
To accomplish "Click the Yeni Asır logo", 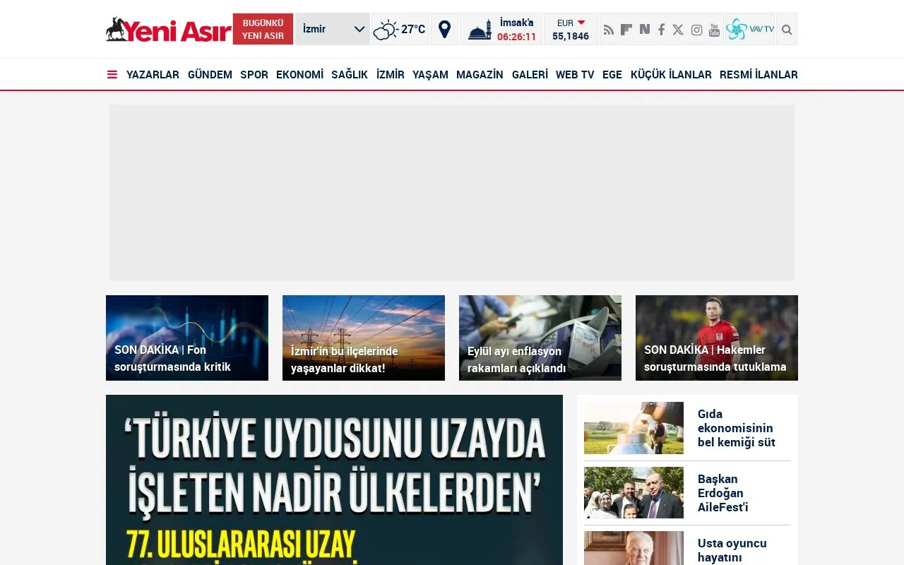I will tap(168, 30).
